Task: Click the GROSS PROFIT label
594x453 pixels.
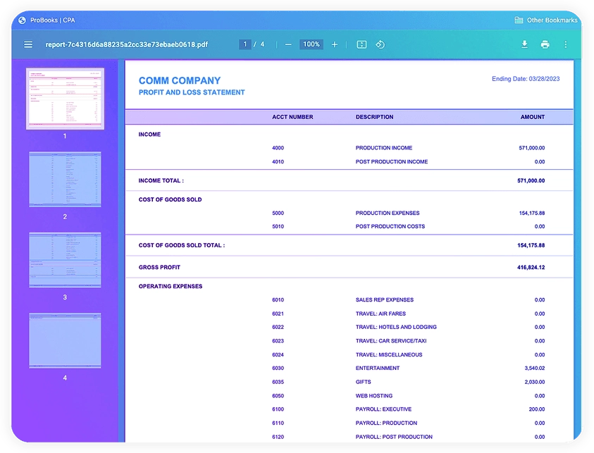Action: point(159,268)
